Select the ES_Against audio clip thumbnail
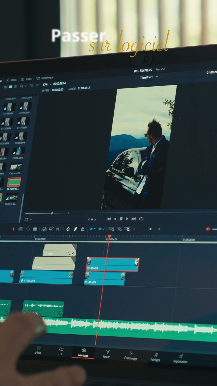This screenshot has height=386, width=217. [x=14, y=182]
